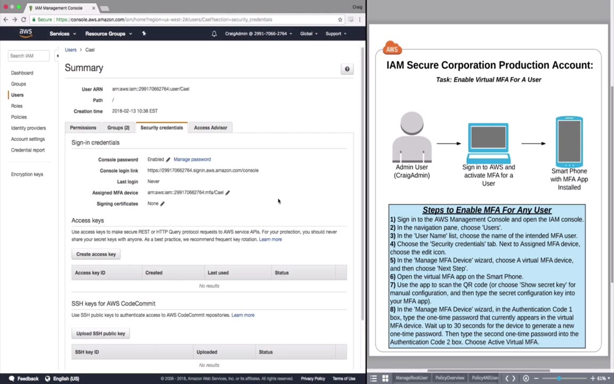The height and width of the screenshot is (384, 614).
Task: Open Groups in IAM sidebar
Action: point(19,84)
